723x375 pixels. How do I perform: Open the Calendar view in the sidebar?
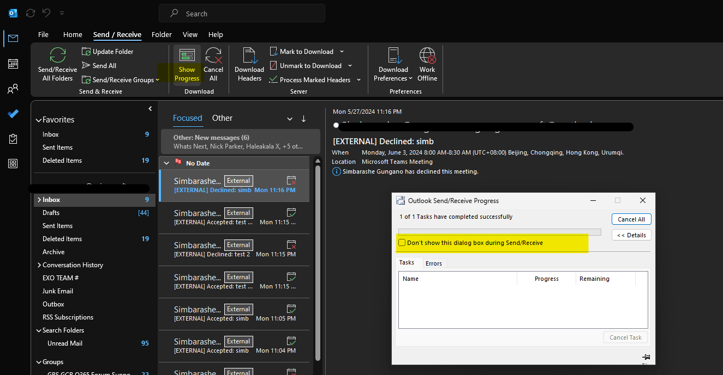tap(13, 64)
